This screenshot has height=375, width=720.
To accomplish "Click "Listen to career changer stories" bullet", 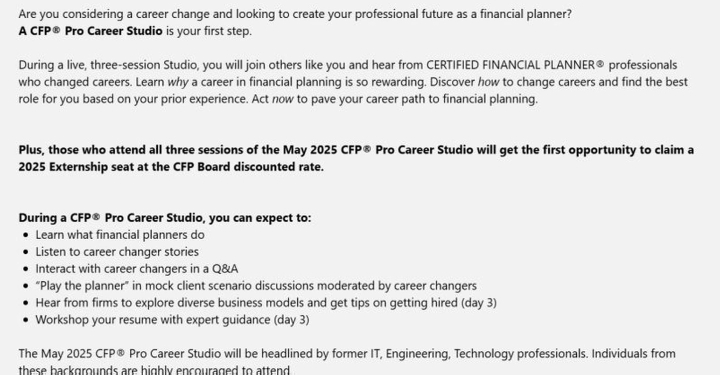I will [117, 252].
